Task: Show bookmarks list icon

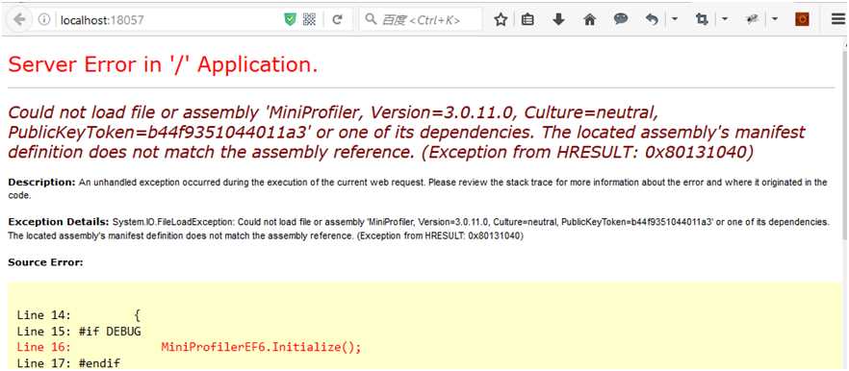Action: (527, 20)
